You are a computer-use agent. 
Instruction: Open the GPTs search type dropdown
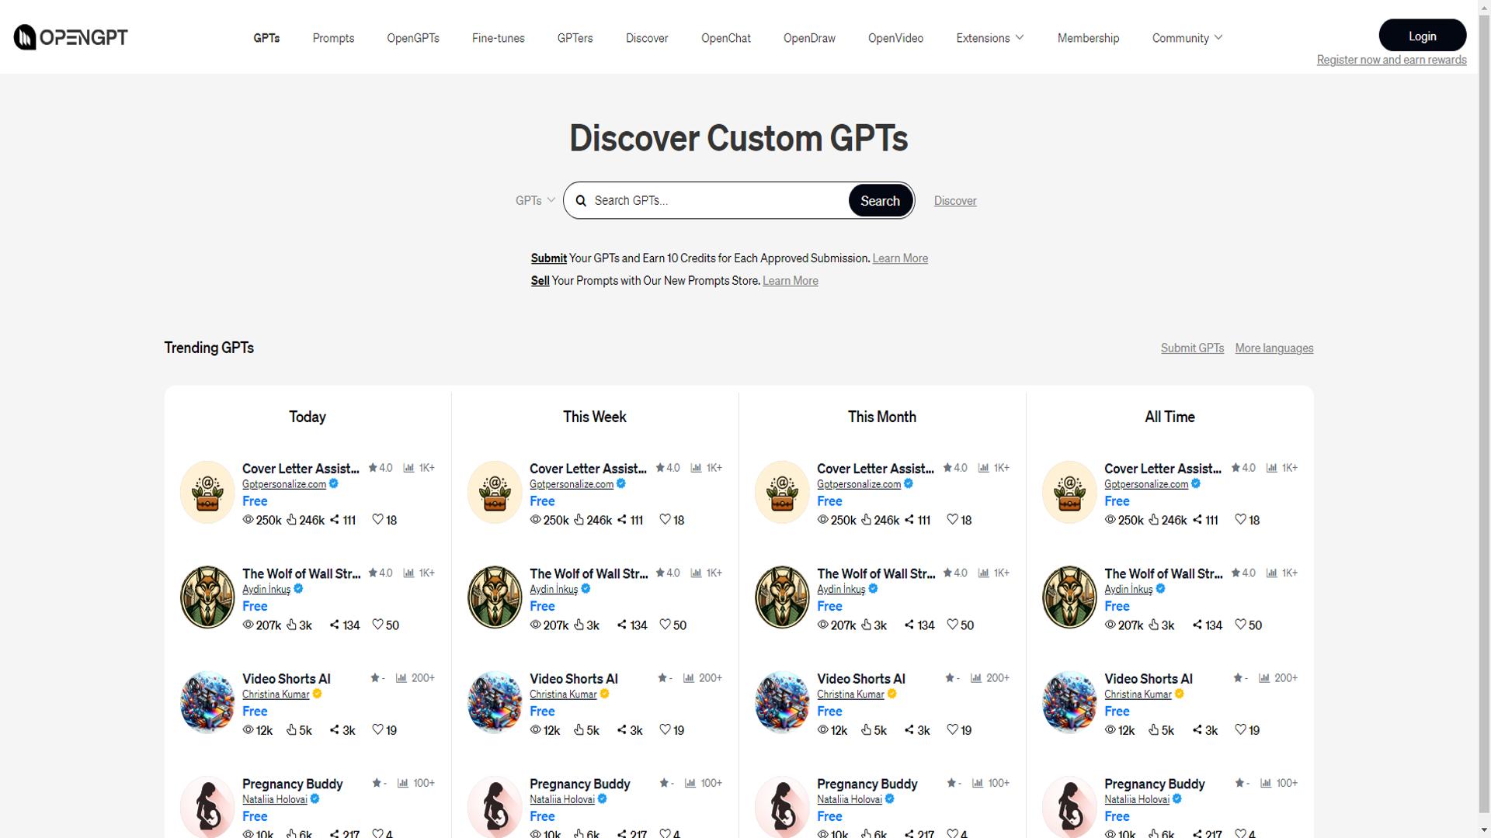point(535,201)
